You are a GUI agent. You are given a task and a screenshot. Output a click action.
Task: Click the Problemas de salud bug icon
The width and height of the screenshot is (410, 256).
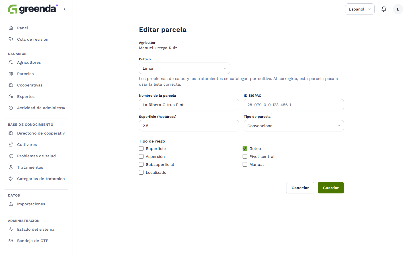coord(11,156)
